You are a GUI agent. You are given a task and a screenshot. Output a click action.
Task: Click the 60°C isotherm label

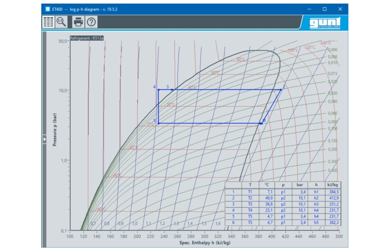[x=215, y=73]
